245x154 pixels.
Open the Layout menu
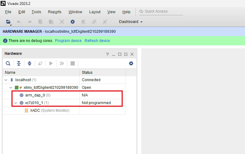tap(95, 12)
